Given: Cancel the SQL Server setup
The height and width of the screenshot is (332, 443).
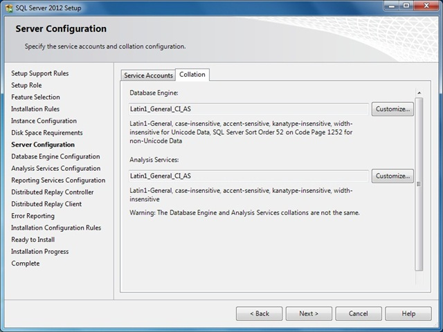Looking at the screenshot, I should (x=359, y=313).
